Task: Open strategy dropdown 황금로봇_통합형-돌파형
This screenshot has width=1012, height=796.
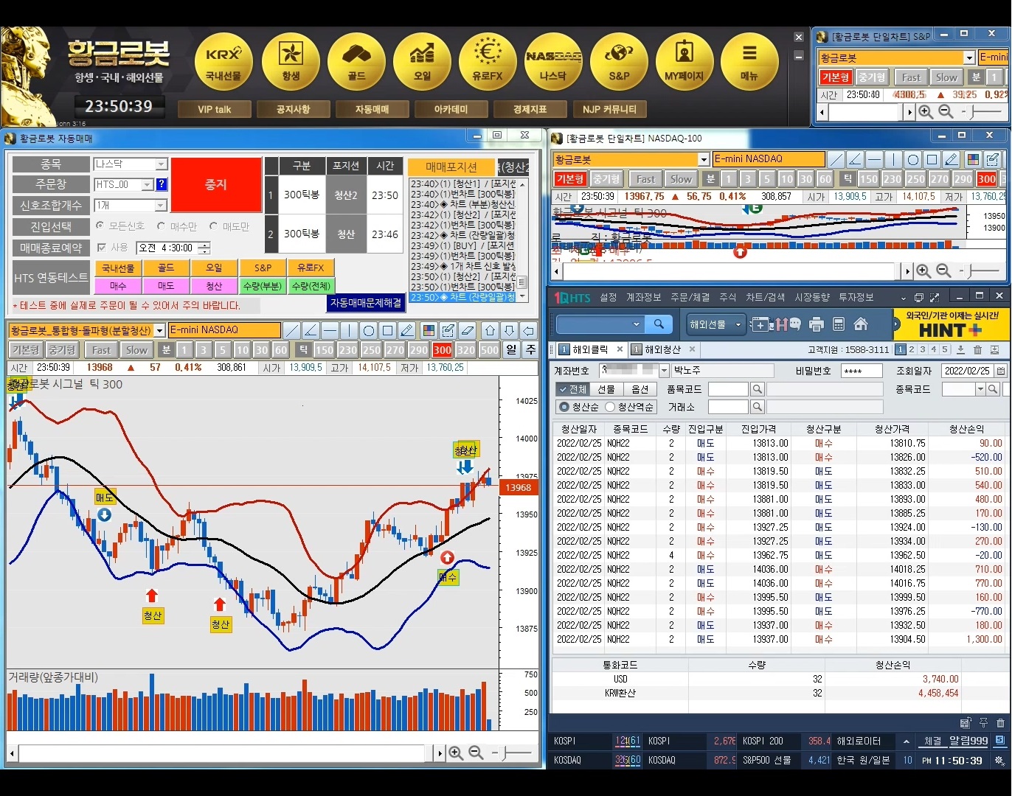Action: (x=160, y=331)
